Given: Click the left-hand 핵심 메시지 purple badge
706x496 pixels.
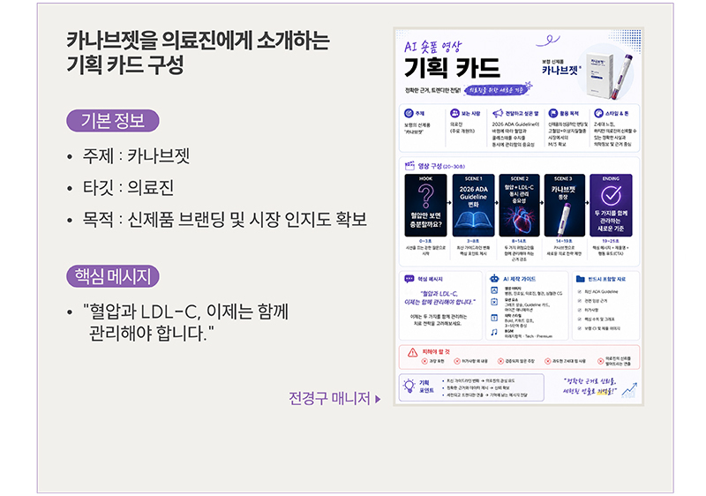Looking at the screenshot, I should tap(113, 276).
